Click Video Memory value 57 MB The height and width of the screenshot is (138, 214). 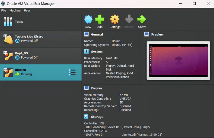pos(124,95)
